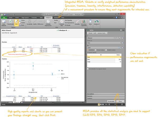Open the Tasks dropdown in ribbon
Screen dimensions: 158x117
90,23
